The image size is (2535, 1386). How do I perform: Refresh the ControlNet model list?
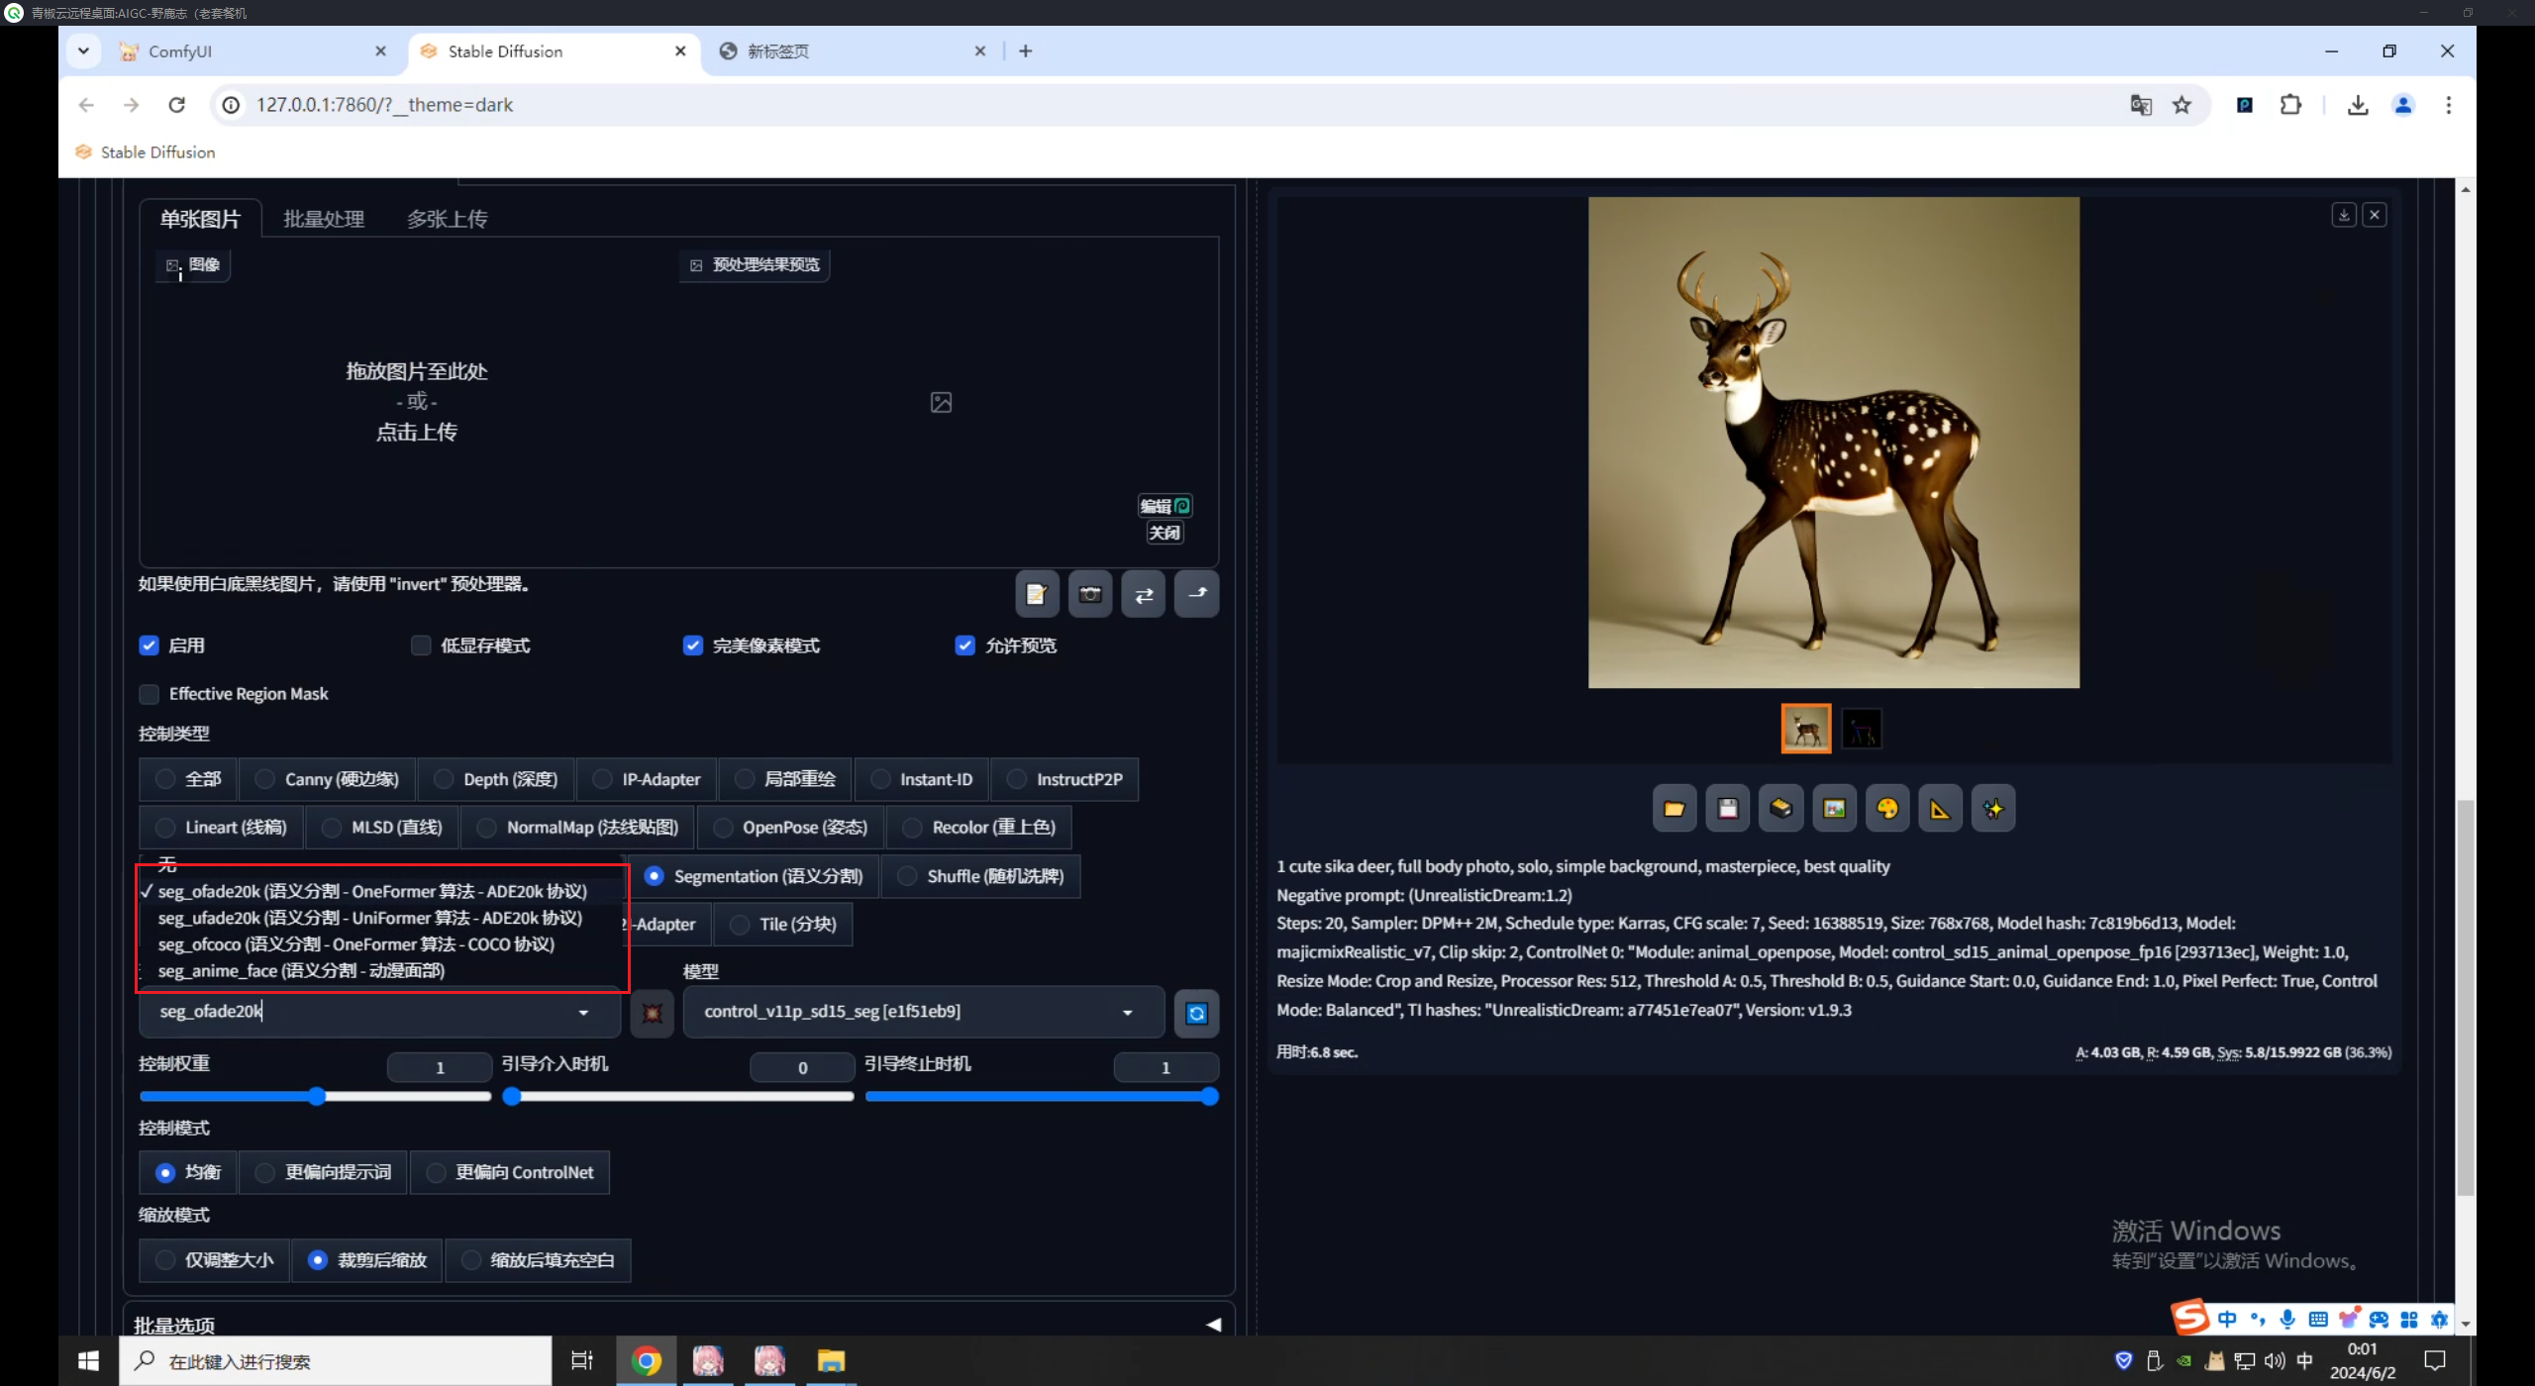click(1197, 1013)
